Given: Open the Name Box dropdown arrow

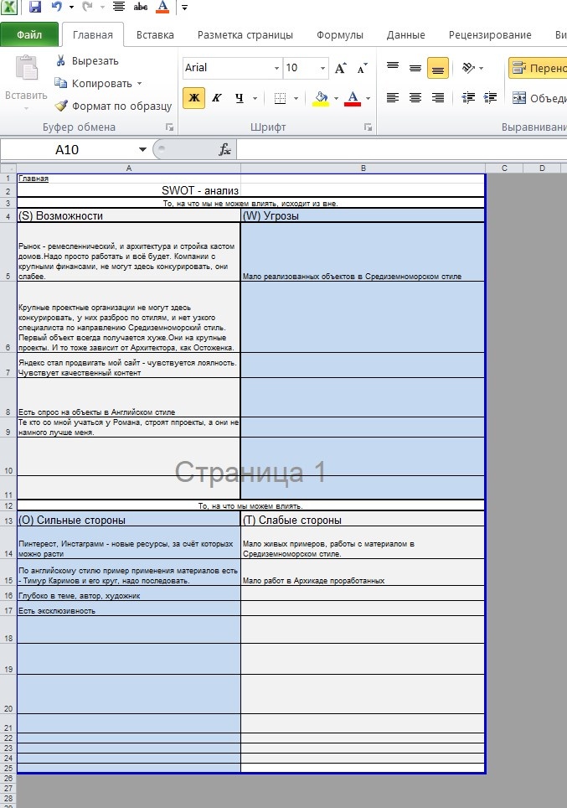Looking at the screenshot, I should pyautogui.click(x=142, y=150).
